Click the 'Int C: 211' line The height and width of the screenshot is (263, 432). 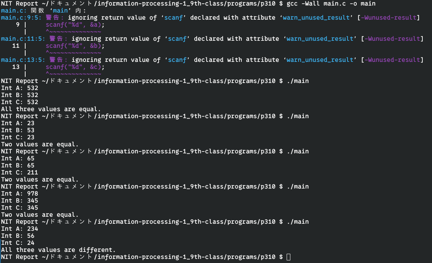point(20,172)
